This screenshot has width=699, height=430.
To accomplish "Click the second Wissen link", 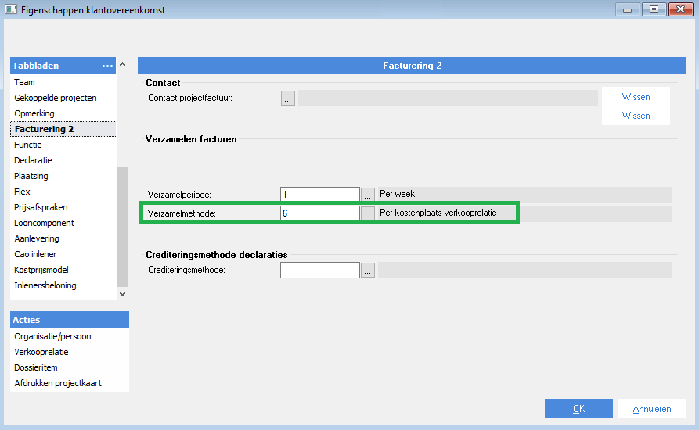I will click(x=636, y=116).
